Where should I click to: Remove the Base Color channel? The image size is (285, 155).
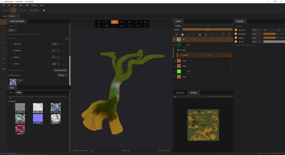click(x=64, y=45)
